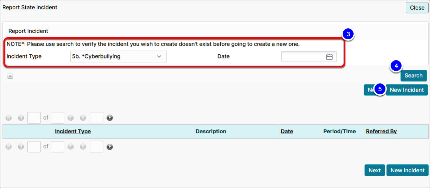Click the Description column header
The height and width of the screenshot is (188, 430).
(211, 131)
